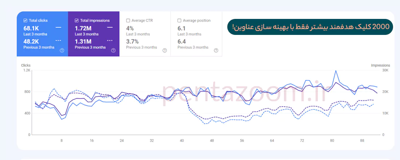Click the help icon in Total clicks card

click(x=62, y=50)
